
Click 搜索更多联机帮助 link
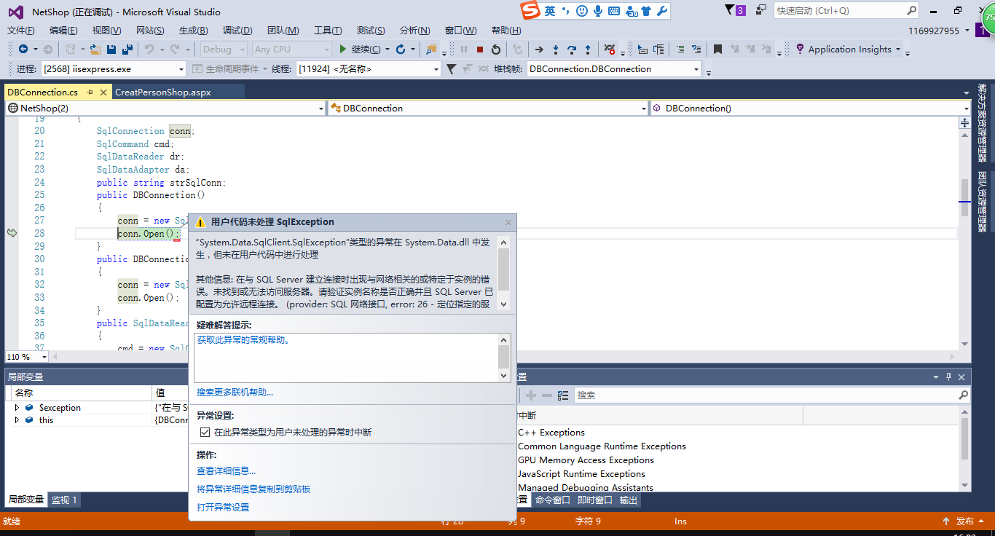pos(235,393)
